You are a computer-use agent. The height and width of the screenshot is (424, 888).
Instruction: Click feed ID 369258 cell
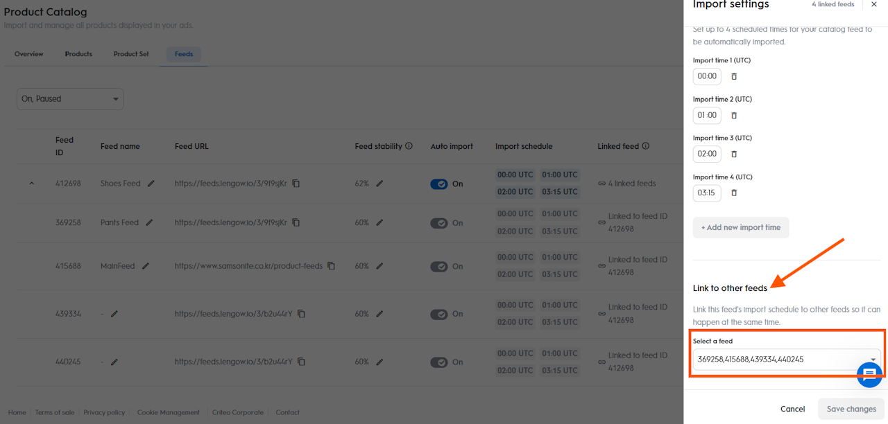coord(68,222)
